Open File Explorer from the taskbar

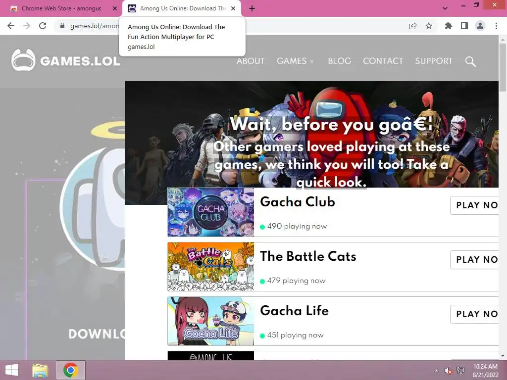click(x=40, y=370)
